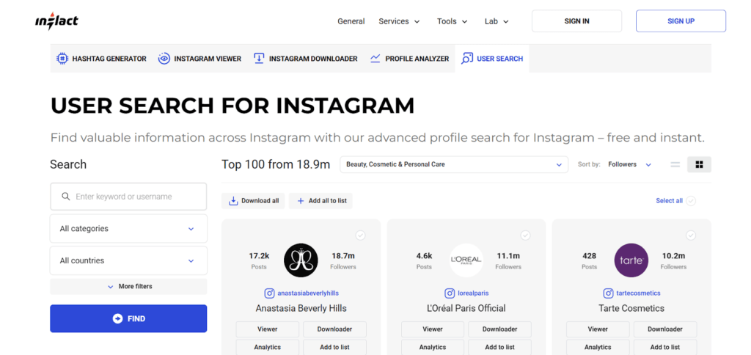Screen dimensions: 751x355
Task: Click Instagram icon beside lorealparis
Action: point(450,293)
